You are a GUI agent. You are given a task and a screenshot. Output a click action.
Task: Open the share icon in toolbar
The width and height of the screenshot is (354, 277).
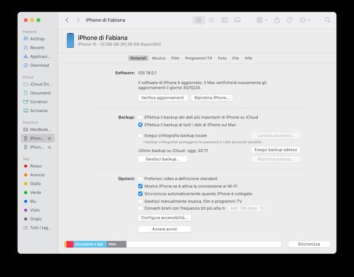point(277,20)
